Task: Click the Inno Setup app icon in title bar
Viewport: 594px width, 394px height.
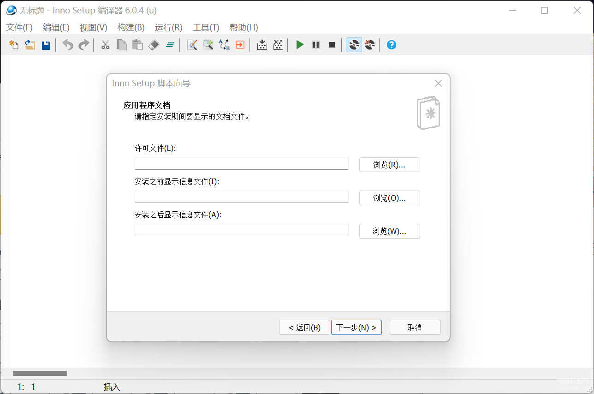Action: click(11, 10)
